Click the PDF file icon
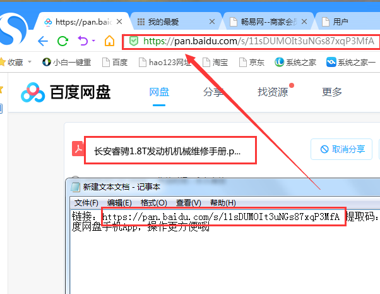 [78, 149]
